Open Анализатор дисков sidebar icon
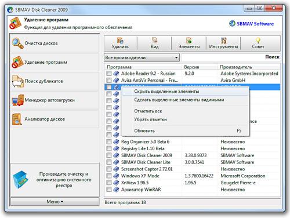290x218 pixels. pos(17,119)
